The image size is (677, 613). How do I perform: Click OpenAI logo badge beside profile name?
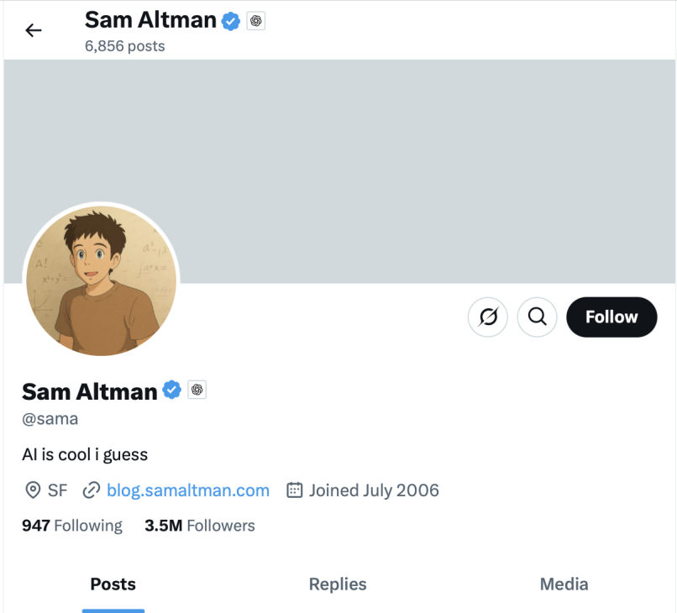click(197, 390)
